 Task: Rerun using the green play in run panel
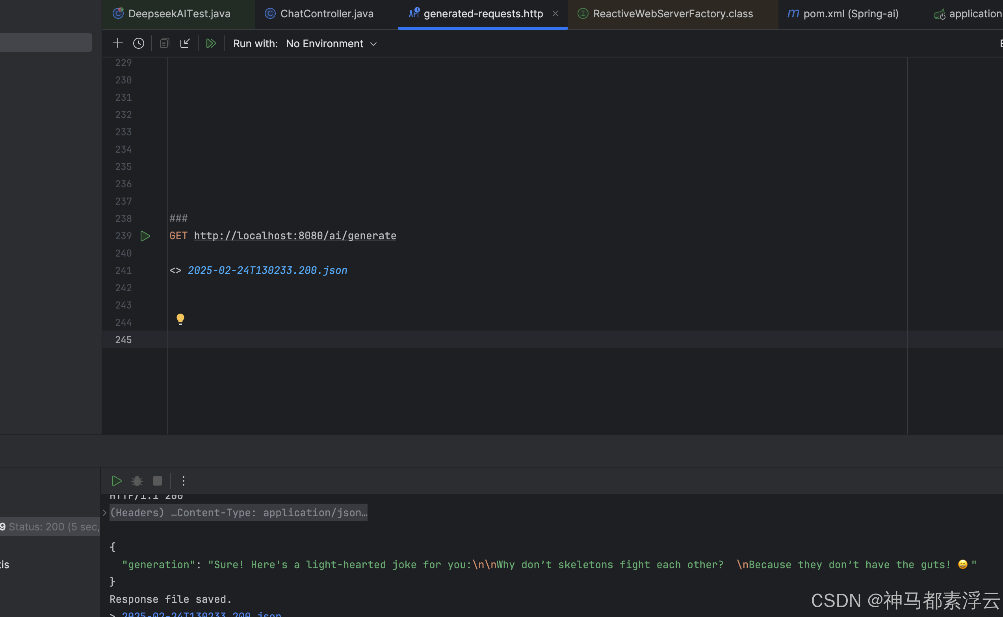(x=117, y=481)
